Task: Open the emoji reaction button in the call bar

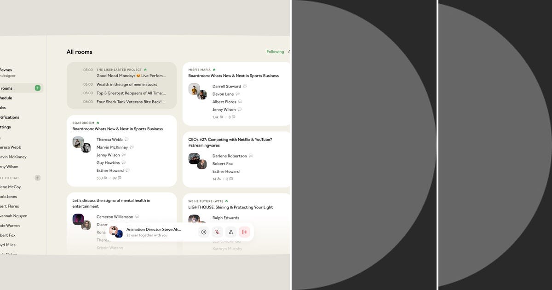Action: coord(204,232)
